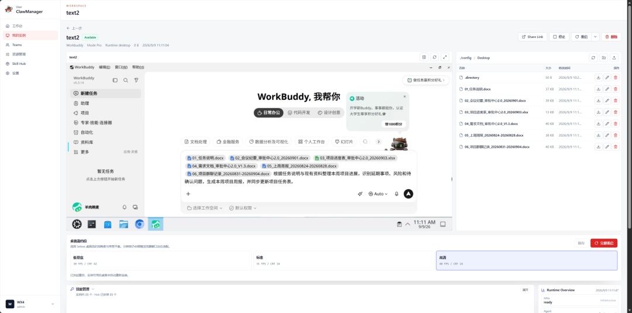Open Chrome browser in remote desktop taskbar
The width and height of the screenshot is (632, 313).
click(x=139, y=224)
